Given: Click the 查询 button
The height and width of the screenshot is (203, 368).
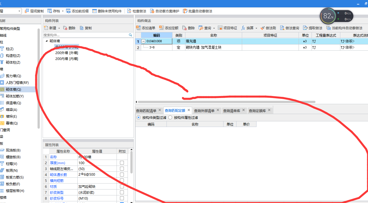Looking at the screenshot, I should [x=205, y=28].
